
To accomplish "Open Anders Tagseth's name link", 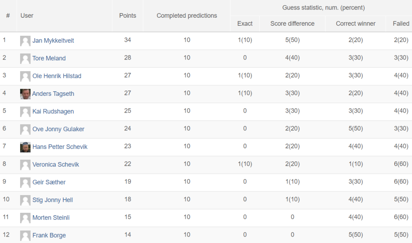I will click(53, 94).
